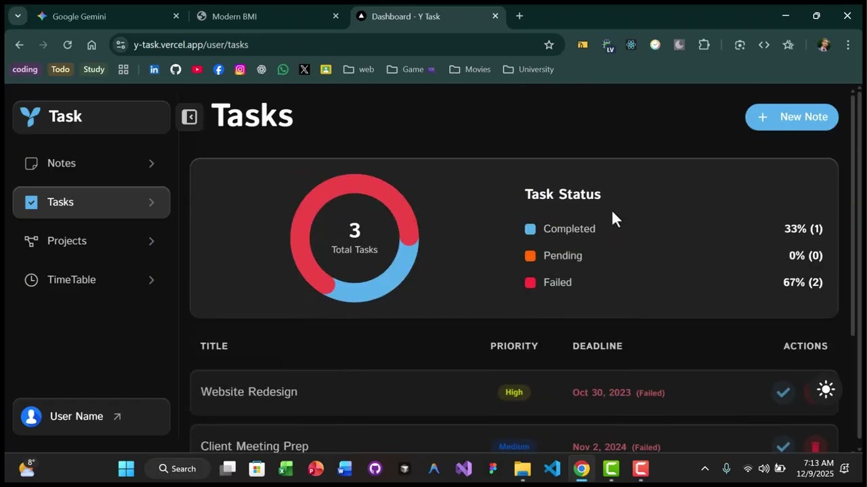The width and height of the screenshot is (867, 487).
Task: Reload the page
Action: pyautogui.click(x=67, y=45)
